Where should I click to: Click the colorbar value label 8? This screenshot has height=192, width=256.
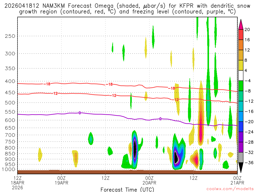pos(246,60)
